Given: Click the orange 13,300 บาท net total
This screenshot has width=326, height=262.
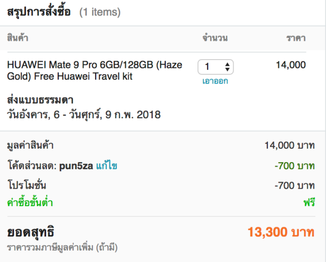Looking at the screenshot, I should click(x=281, y=232).
